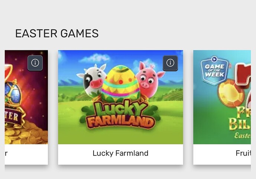Click the Easter script text on the Fruit card
The image size is (256, 179).
243,135
